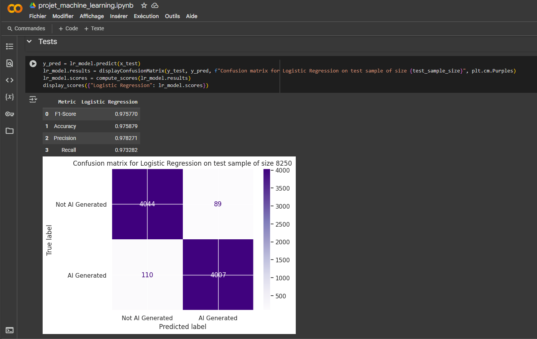Collapse the Tests section

click(29, 41)
